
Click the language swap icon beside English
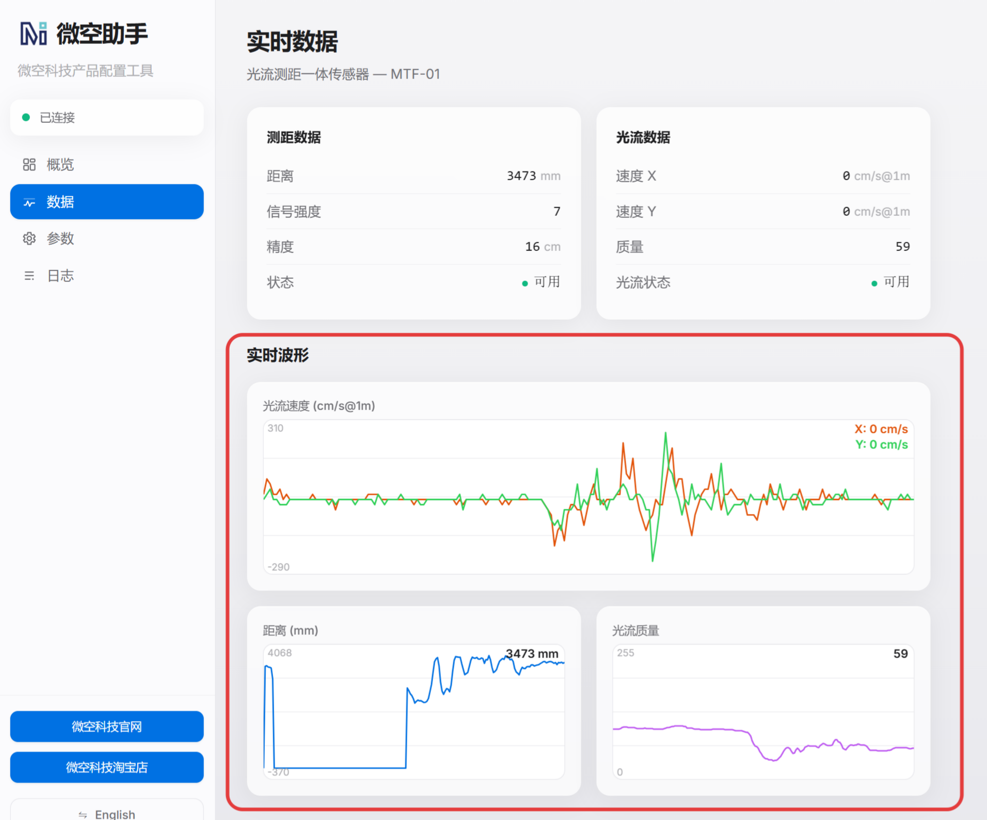[x=83, y=815]
